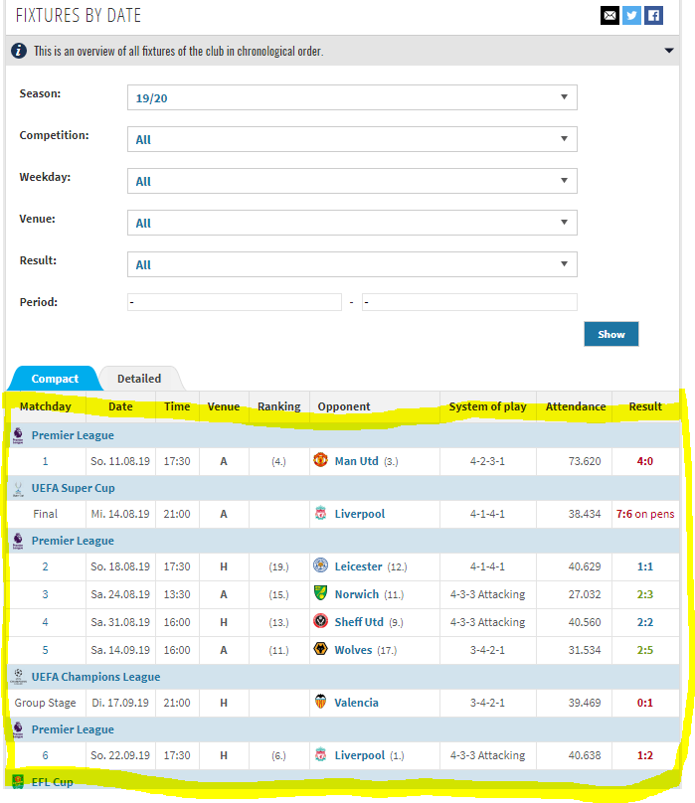The width and height of the screenshot is (695, 803).
Task: Share on Twitter using the bird icon
Action: (x=631, y=15)
